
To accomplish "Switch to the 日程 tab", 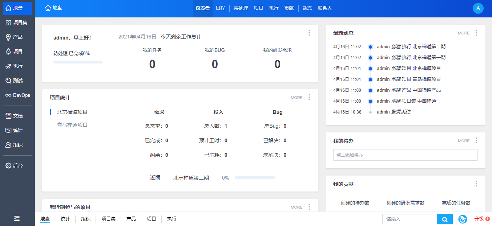I will 220,8.
